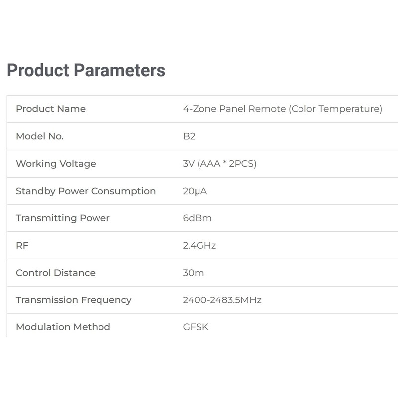
Task: Select the 30m distance value
Action: point(194,273)
